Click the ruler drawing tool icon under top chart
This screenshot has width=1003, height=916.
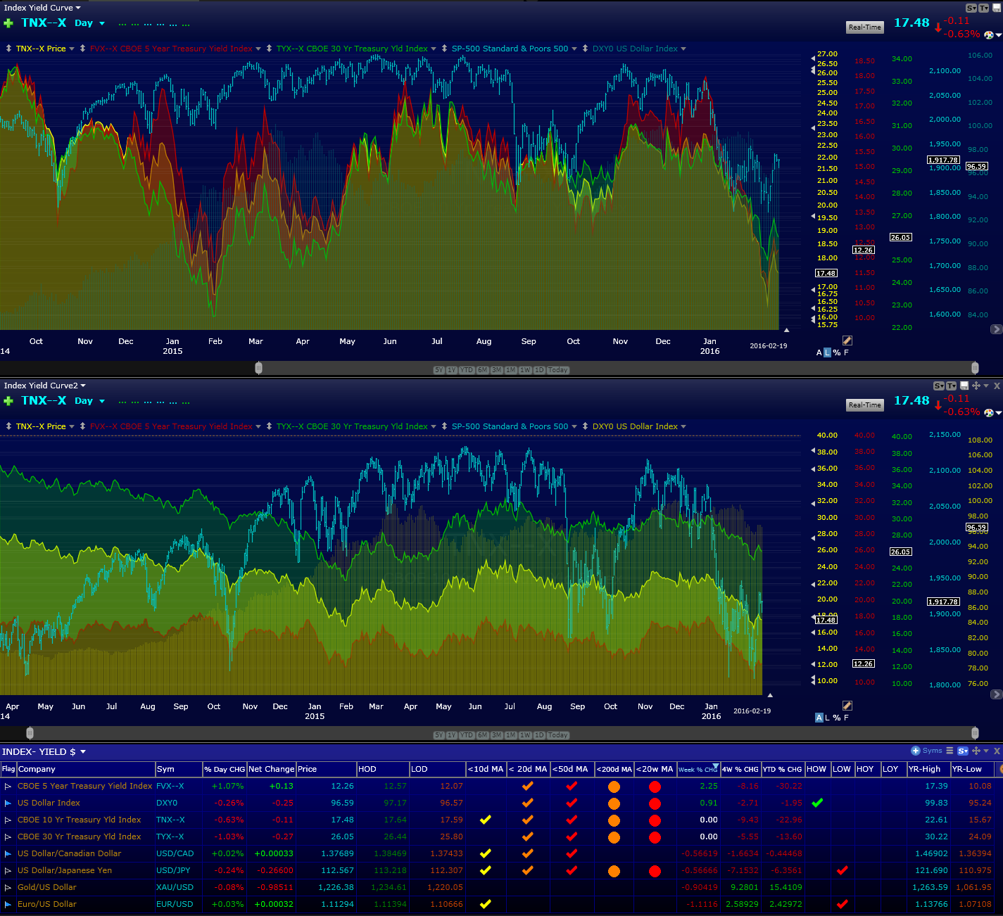847,341
